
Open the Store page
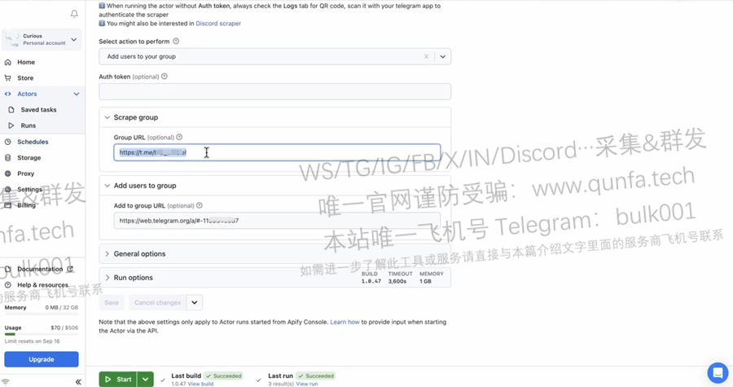(x=25, y=78)
